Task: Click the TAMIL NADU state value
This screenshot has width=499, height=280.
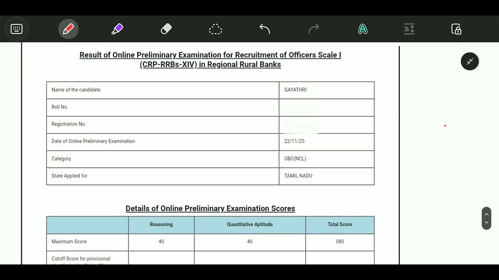Action: 298,176
